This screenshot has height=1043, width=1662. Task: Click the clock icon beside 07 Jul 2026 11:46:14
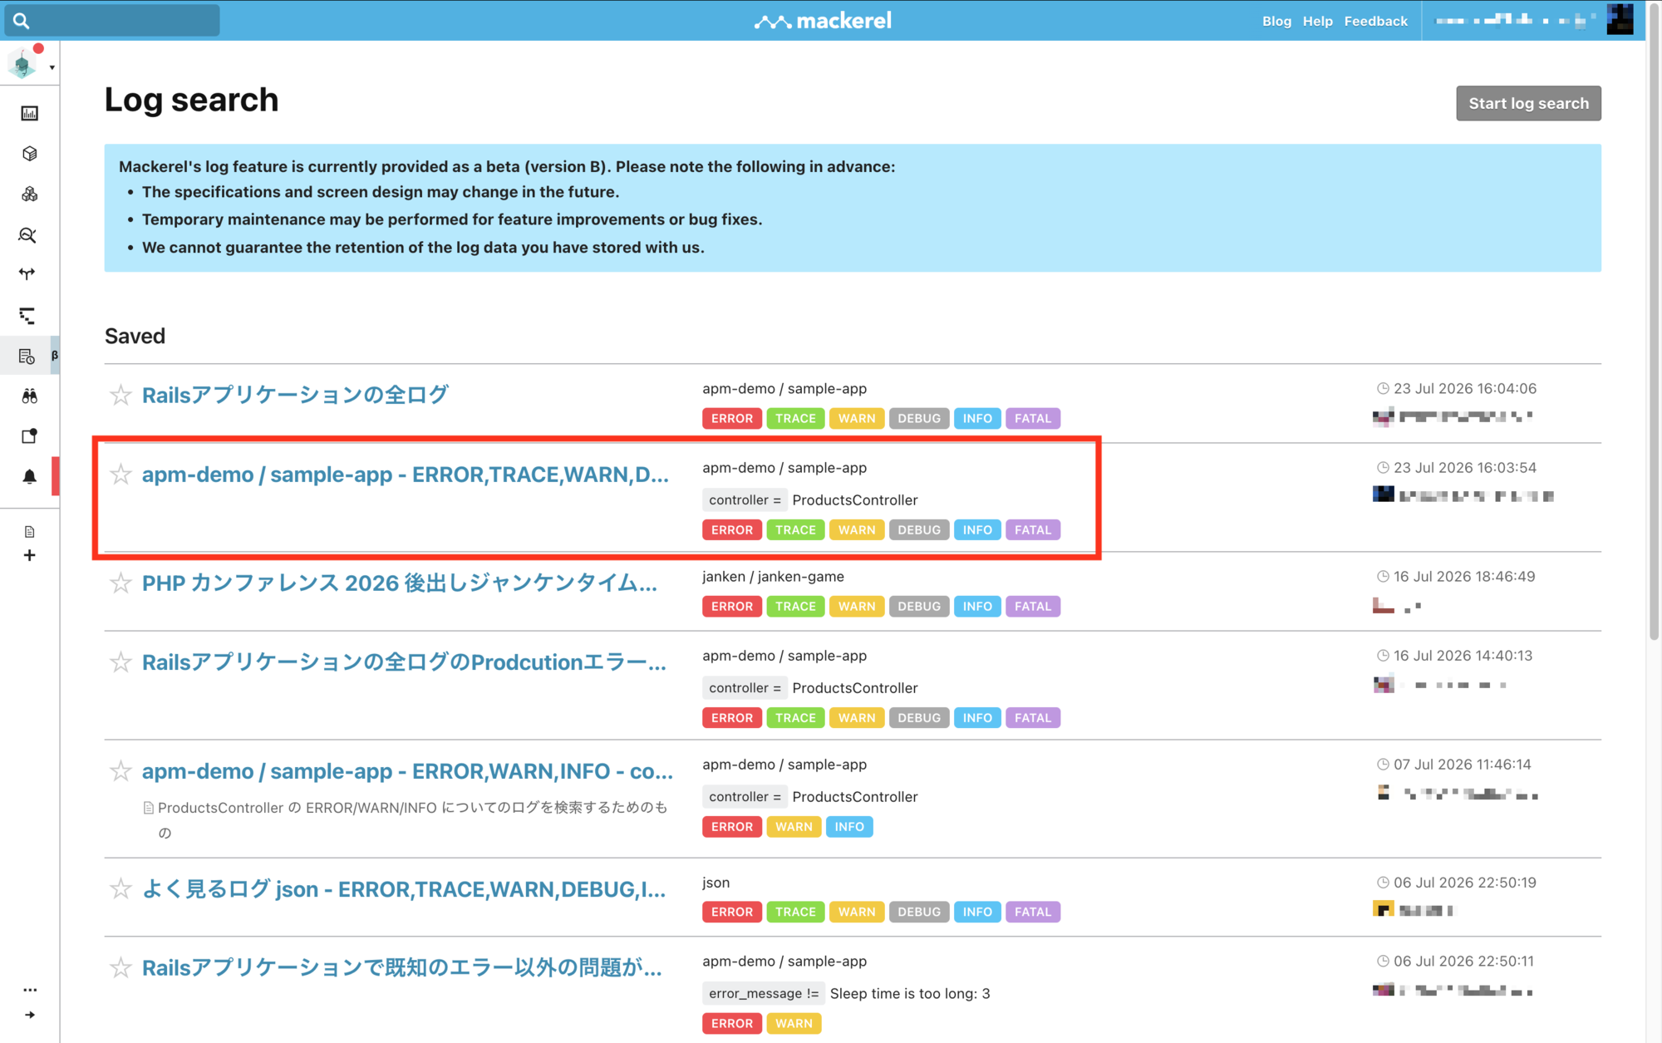coord(1383,765)
